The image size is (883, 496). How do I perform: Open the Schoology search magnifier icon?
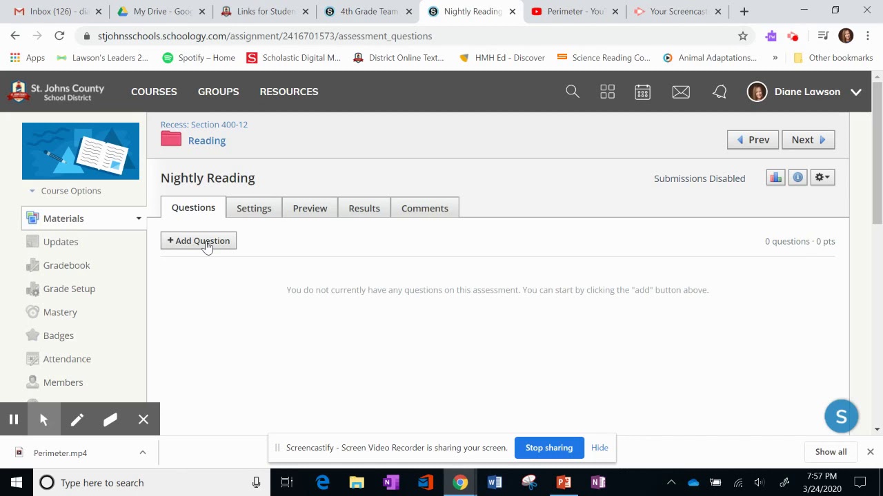click(x=573, y=92)
